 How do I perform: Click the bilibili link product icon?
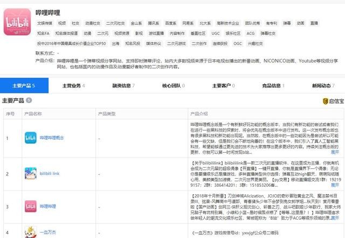[x=30, y=173]
